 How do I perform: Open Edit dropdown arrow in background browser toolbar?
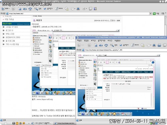point(86,9)
